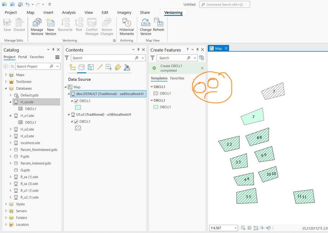Expand the Maps node in Catalog
Screen dimensions: 328x233
coord(6,75)
